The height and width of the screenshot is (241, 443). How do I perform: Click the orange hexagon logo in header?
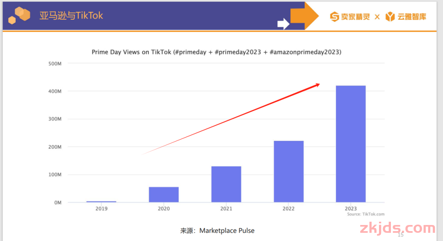pyautogui.click(x=19, y=16)
